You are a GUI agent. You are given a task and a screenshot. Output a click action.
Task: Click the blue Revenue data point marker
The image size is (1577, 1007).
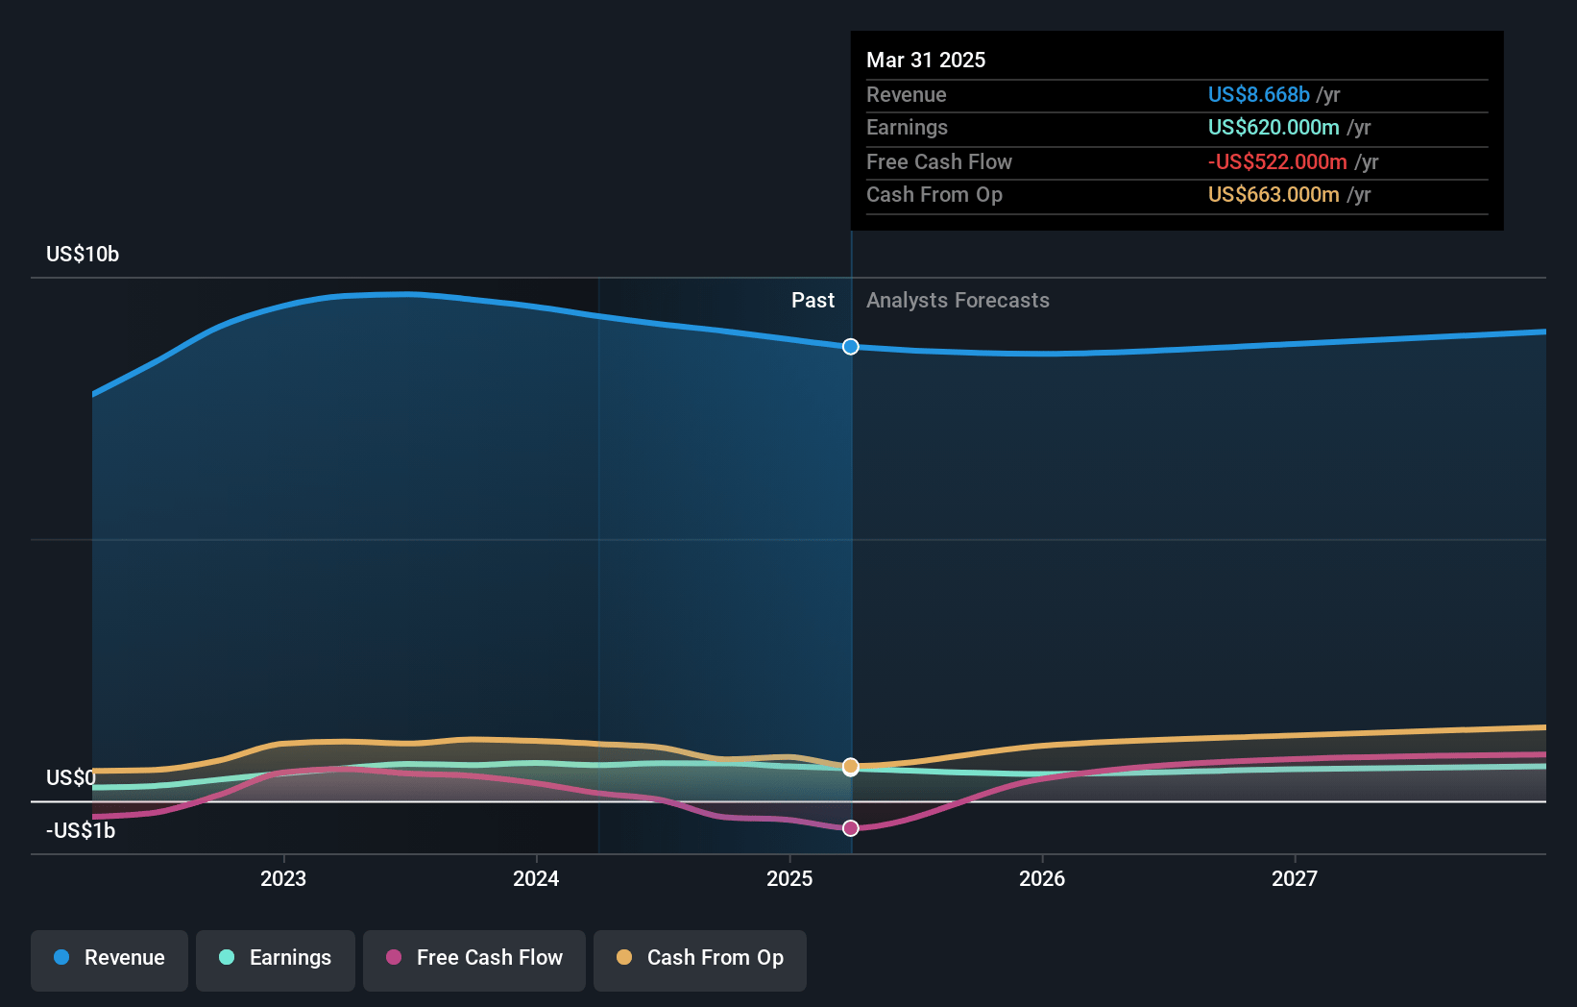coord(851,347)
